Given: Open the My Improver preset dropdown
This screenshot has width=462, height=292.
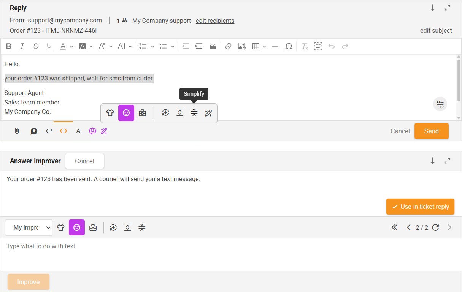Looking at the screenshot, I should [29, 227].
